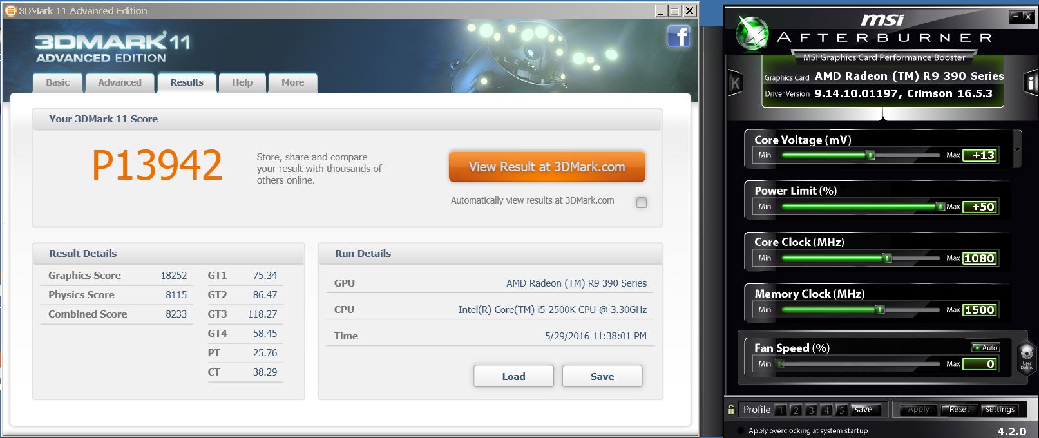Screen dimensions: 1039x438
Task: Click View Result at 3DMark.com button
Action: [x=547, y=167]
